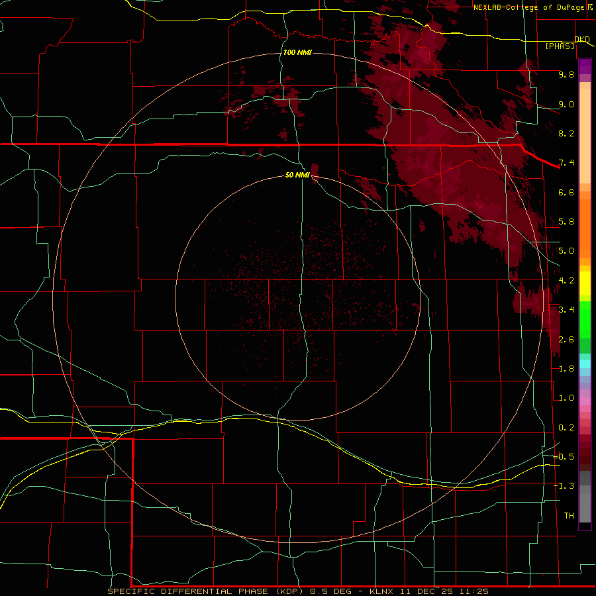Click the bright green color bar segment
596x596 pixels.
(x=585, y=320)
